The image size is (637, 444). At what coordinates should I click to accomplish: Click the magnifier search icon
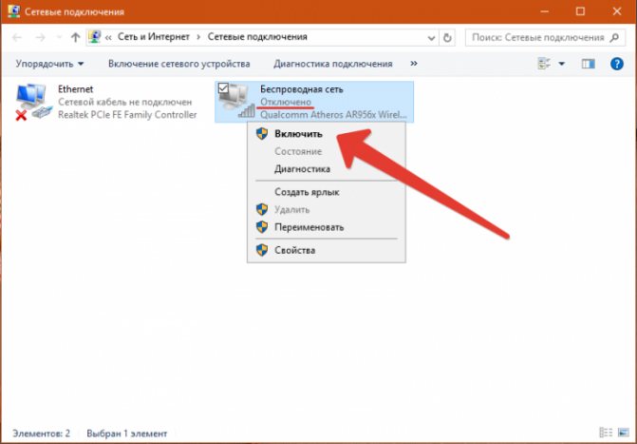614,37
